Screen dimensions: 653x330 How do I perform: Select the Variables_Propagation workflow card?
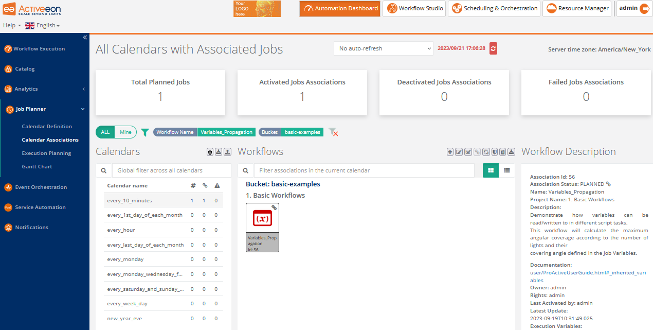(x=262, y=228)
